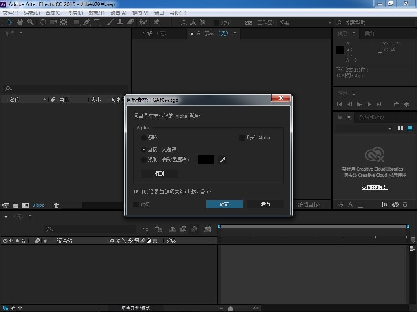Select the Brush tool
This screenshot has height=312, width=417.
pos(110,22)
